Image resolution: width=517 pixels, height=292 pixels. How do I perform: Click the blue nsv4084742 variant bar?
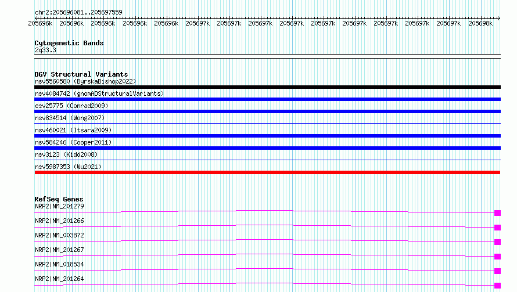click(267, 99)
